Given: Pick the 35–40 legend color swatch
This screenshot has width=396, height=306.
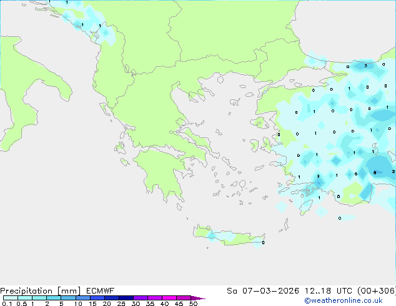Looking at the screenshot, I should pos(155,298).
